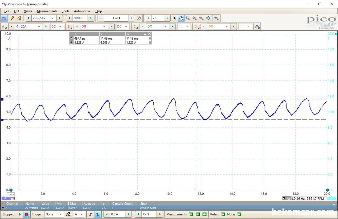Open the Edit menu
The image size is (338, 219).
[17, 11]
